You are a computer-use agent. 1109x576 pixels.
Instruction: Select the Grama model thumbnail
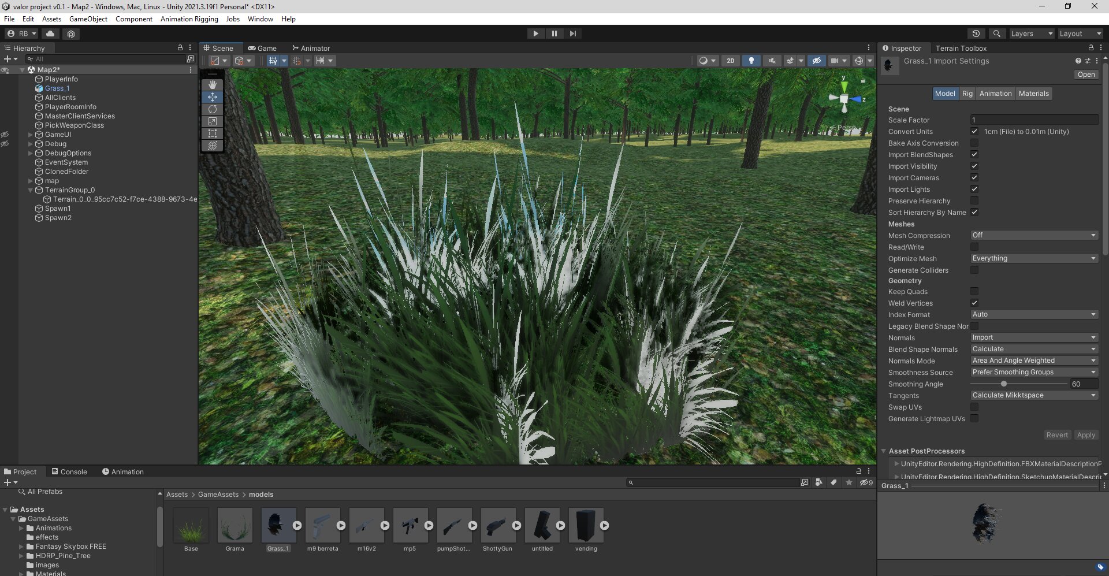[x=235, y=526]
